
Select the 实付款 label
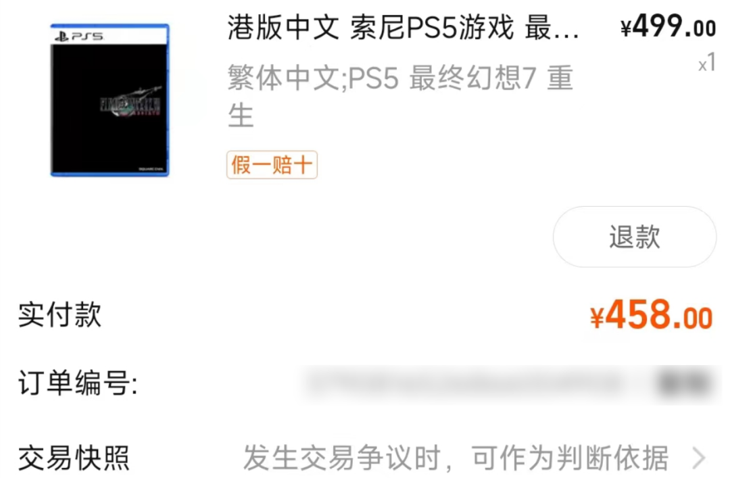[x=59, y=315]
